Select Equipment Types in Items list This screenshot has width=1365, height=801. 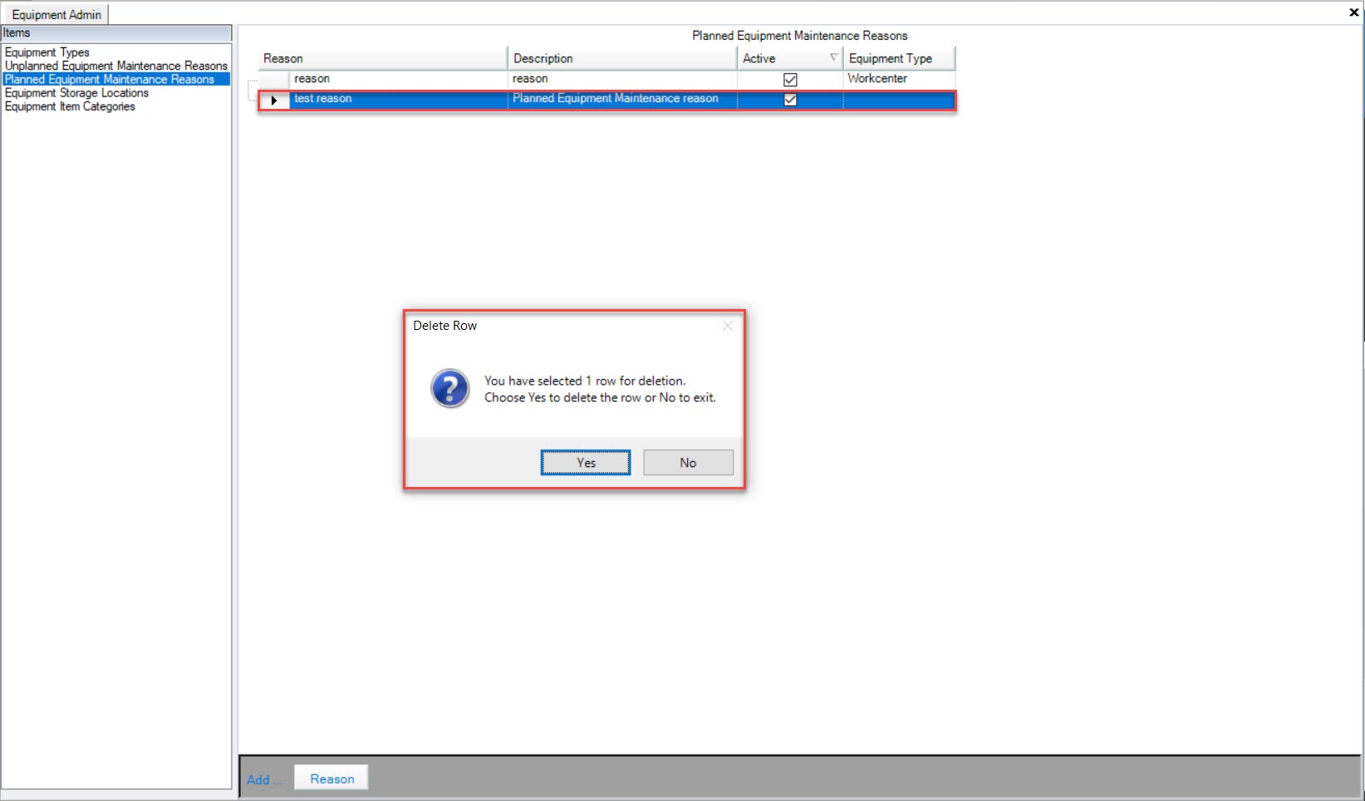[47, 52]
